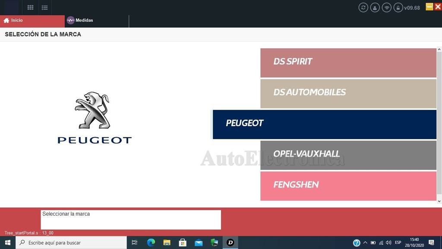Click the brand list scroll-up arrow
This screenshot has width=442, height=249.
(x=439, y=49)
